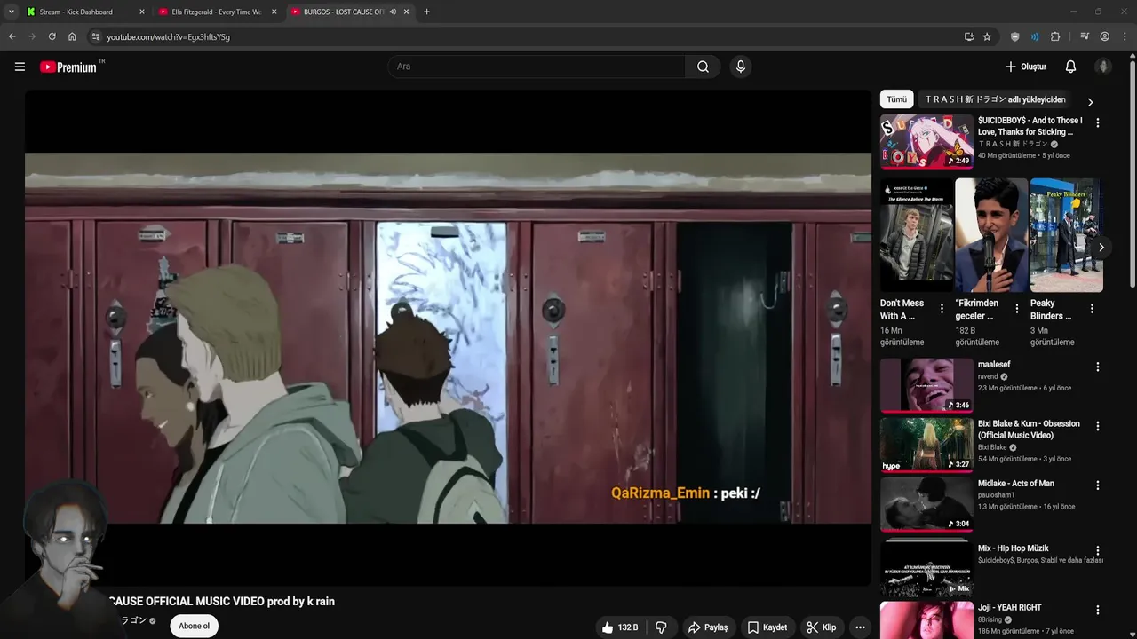The image size is (1137, 639).
Task: Open options for Don't Mess With A short
Action: 942,309
